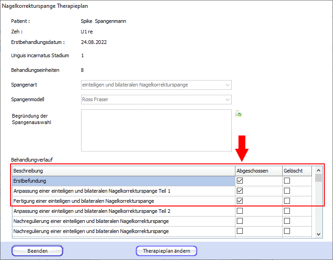Click the Gelöscht column header

point(297,171)
